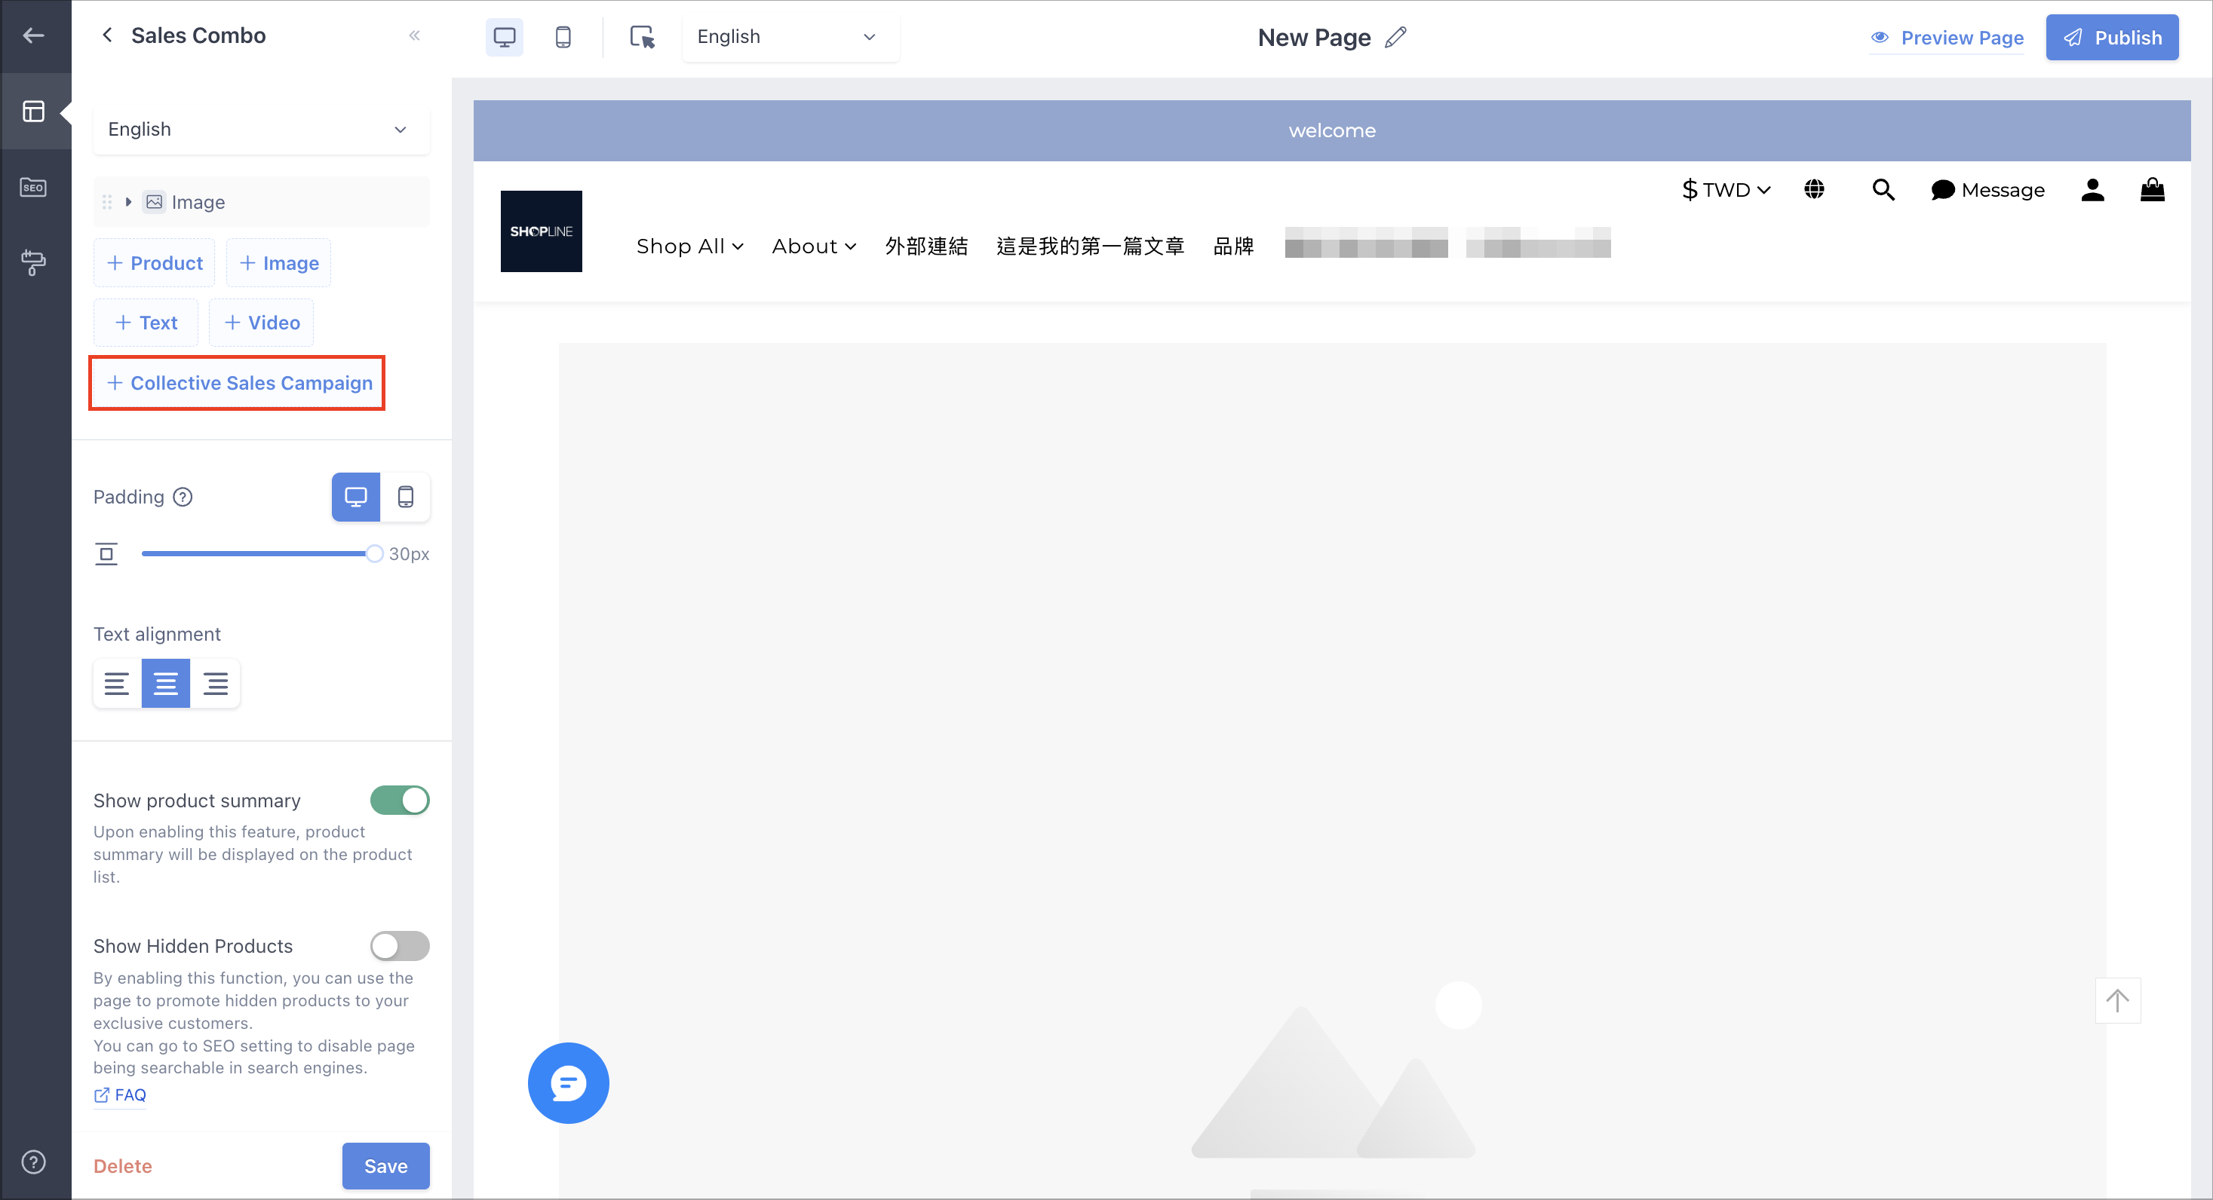Click the SHOPLINE store logo
Viewport: 2213px width, 1200px height.
[542, 231]
